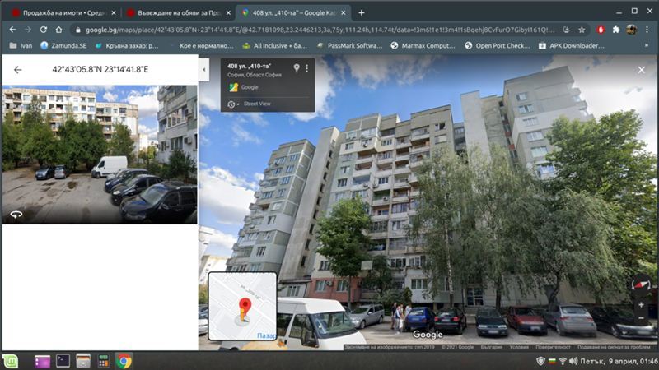Screen dimensions: 659x370
Task: Expand the Street View date history dropdown
Action: coord(233,104)
